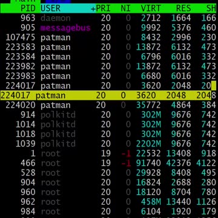
Task: Select process PID 223982
Action: tap(109, 67)
